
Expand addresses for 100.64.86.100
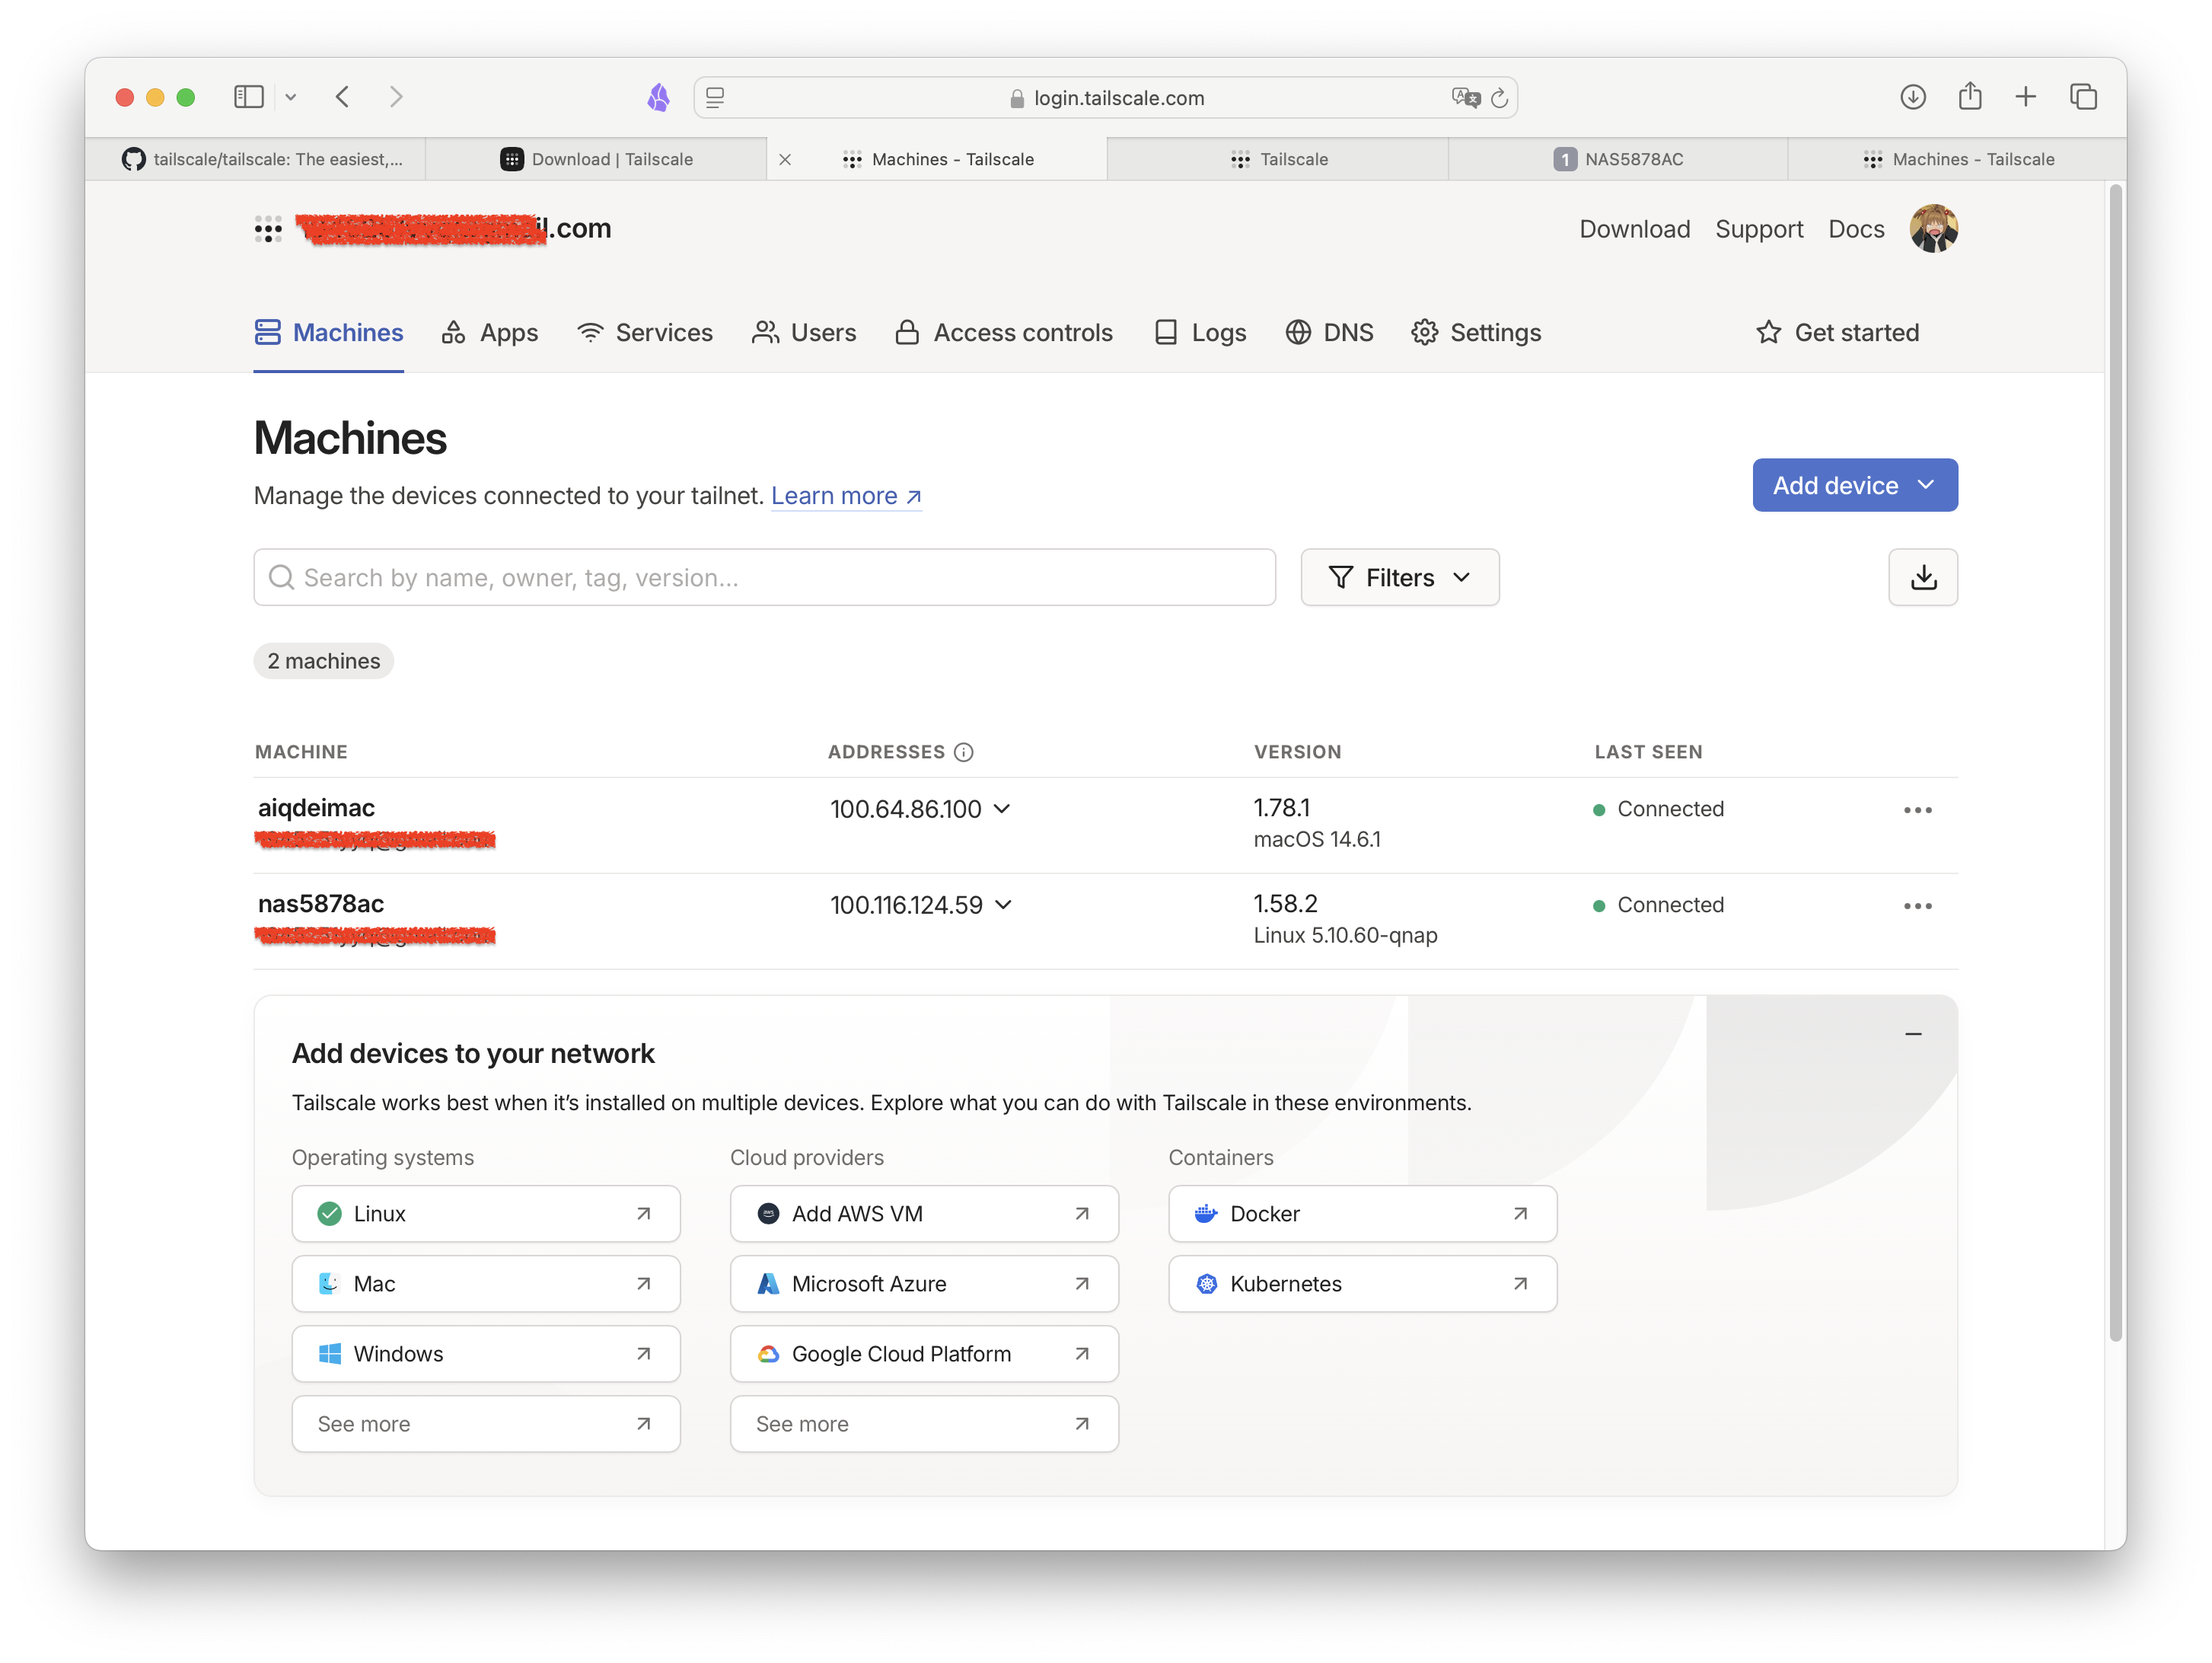1002,809
